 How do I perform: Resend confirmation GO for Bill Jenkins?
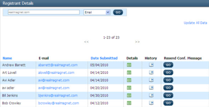168,95
